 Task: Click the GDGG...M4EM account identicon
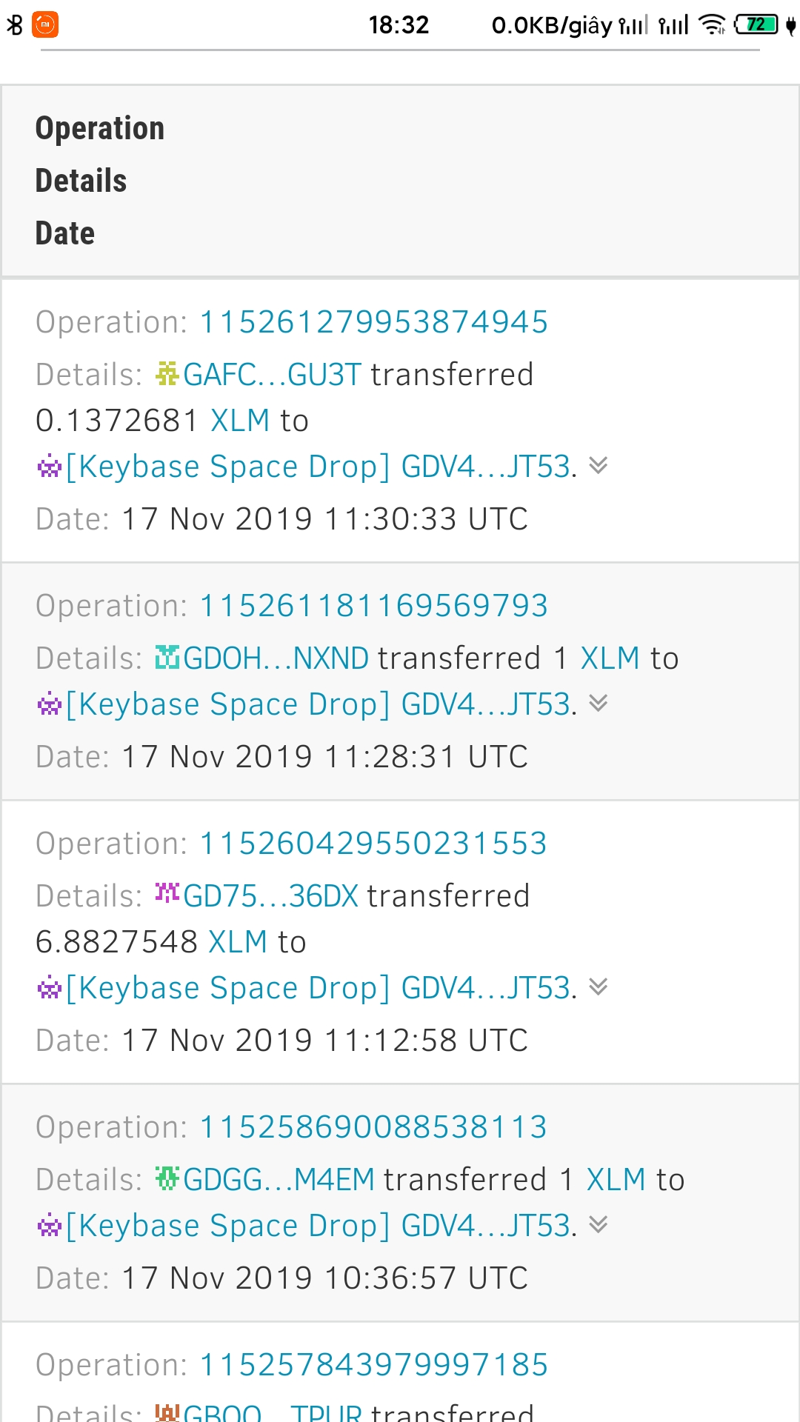pyautogui.click(x=167, y=1178)
